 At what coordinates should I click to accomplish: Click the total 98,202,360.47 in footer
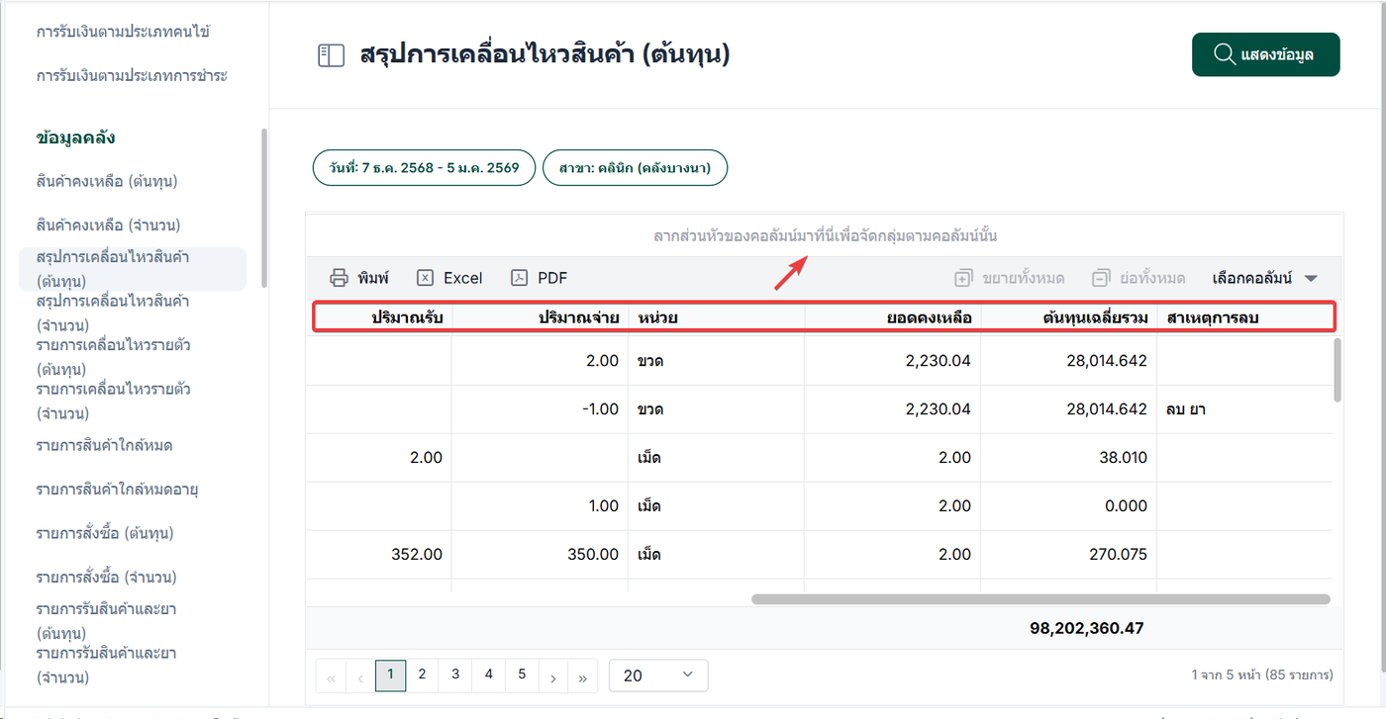1087,628
